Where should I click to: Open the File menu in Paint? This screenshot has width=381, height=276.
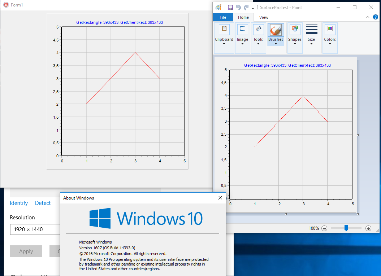223,17
